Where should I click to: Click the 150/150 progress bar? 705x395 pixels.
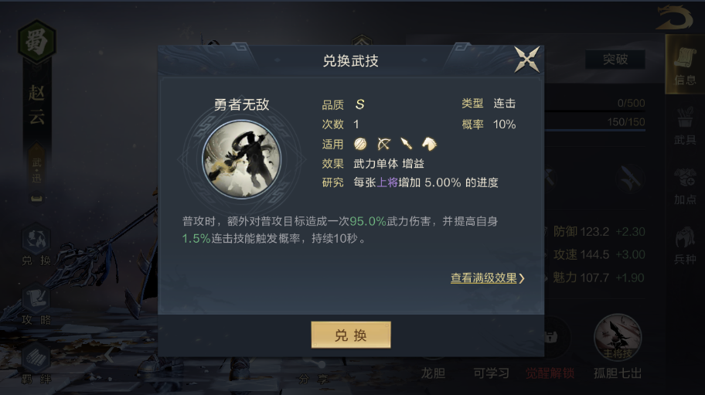(595, 130)
